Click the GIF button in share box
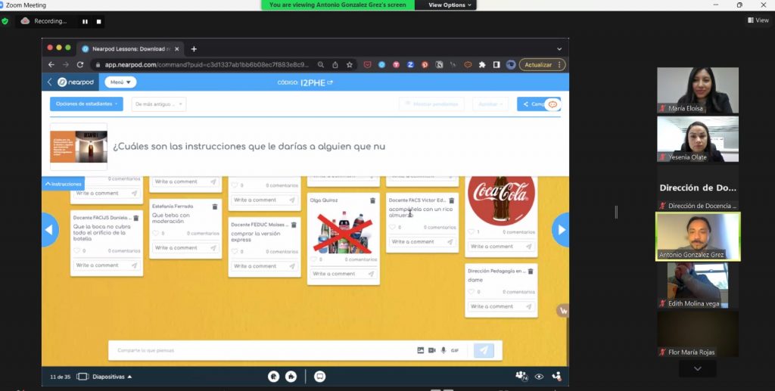The width and height of the screenshot is (775, 391). pyautogui.click(x=455, y=350)
